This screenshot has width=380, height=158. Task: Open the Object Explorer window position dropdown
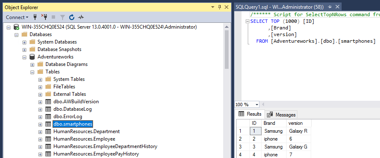point(213,7)
